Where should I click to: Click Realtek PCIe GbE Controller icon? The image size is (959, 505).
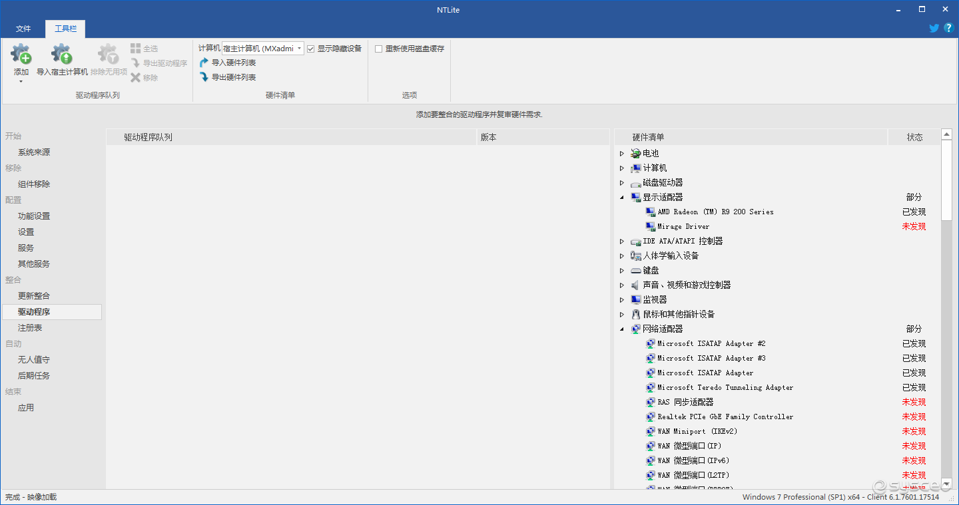[x=651, y=417]
